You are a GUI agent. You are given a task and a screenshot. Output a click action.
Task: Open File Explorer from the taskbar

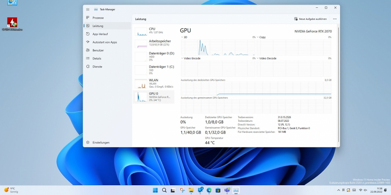coord(191,190)
